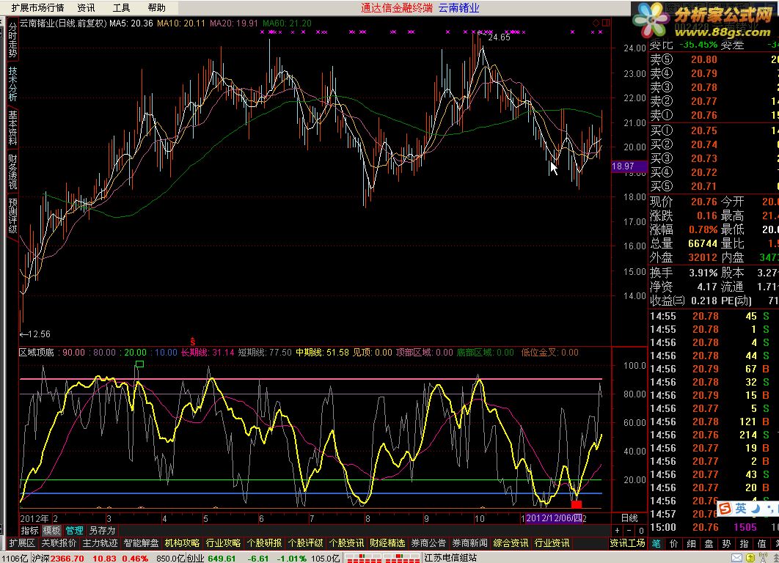Screen dimensions: 779x563
Task: Click the 管理 button
Action: 75,530
